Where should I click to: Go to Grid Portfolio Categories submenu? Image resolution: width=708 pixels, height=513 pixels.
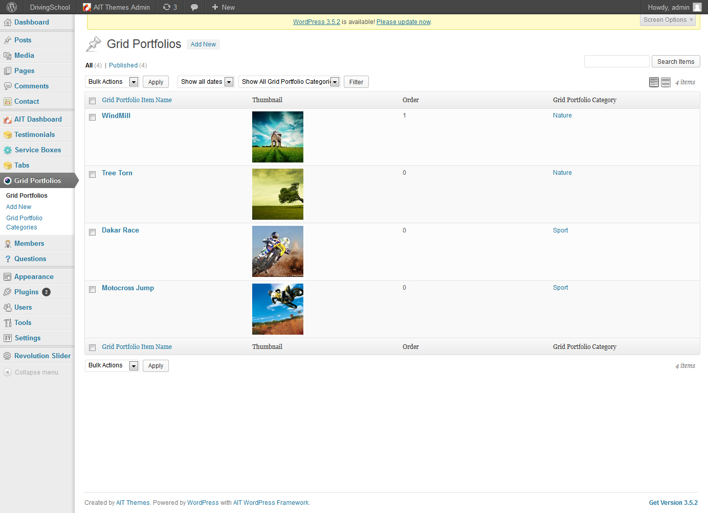point(24,223)
